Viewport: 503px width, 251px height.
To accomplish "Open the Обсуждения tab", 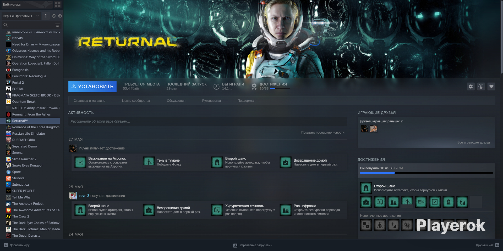I will (176, 101).
